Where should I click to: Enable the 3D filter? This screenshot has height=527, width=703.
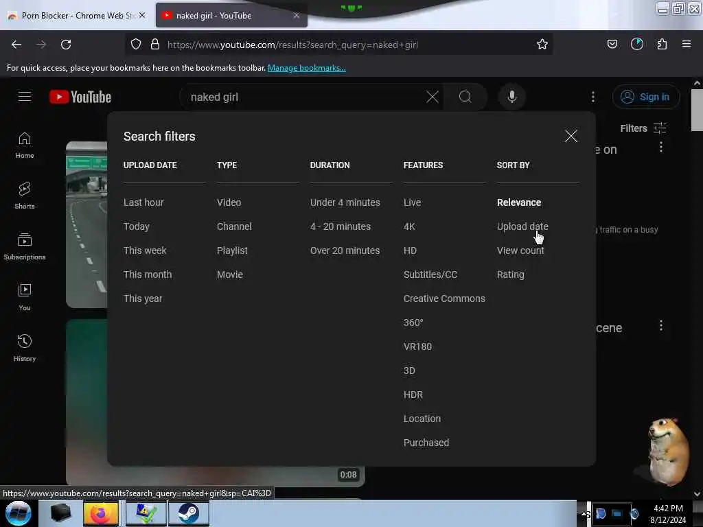(x=409, y=370)
